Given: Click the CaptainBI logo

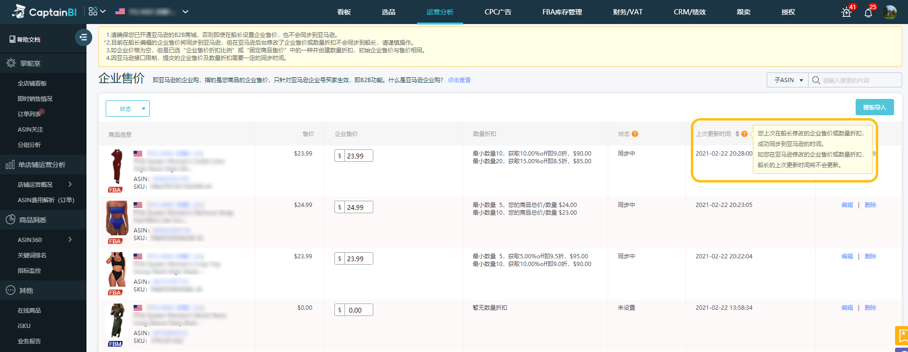Looking at the screenshot, I should [44, 12].
